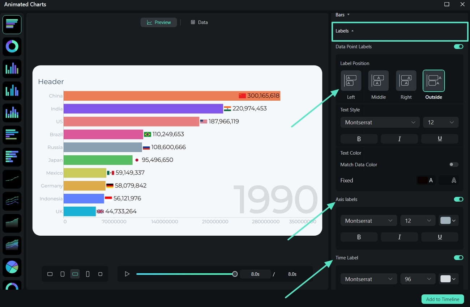
Task: Switch to the Data tab
Action: [199, 22]
